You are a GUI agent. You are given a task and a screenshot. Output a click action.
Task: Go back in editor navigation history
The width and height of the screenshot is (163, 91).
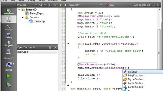pos(61,5)
